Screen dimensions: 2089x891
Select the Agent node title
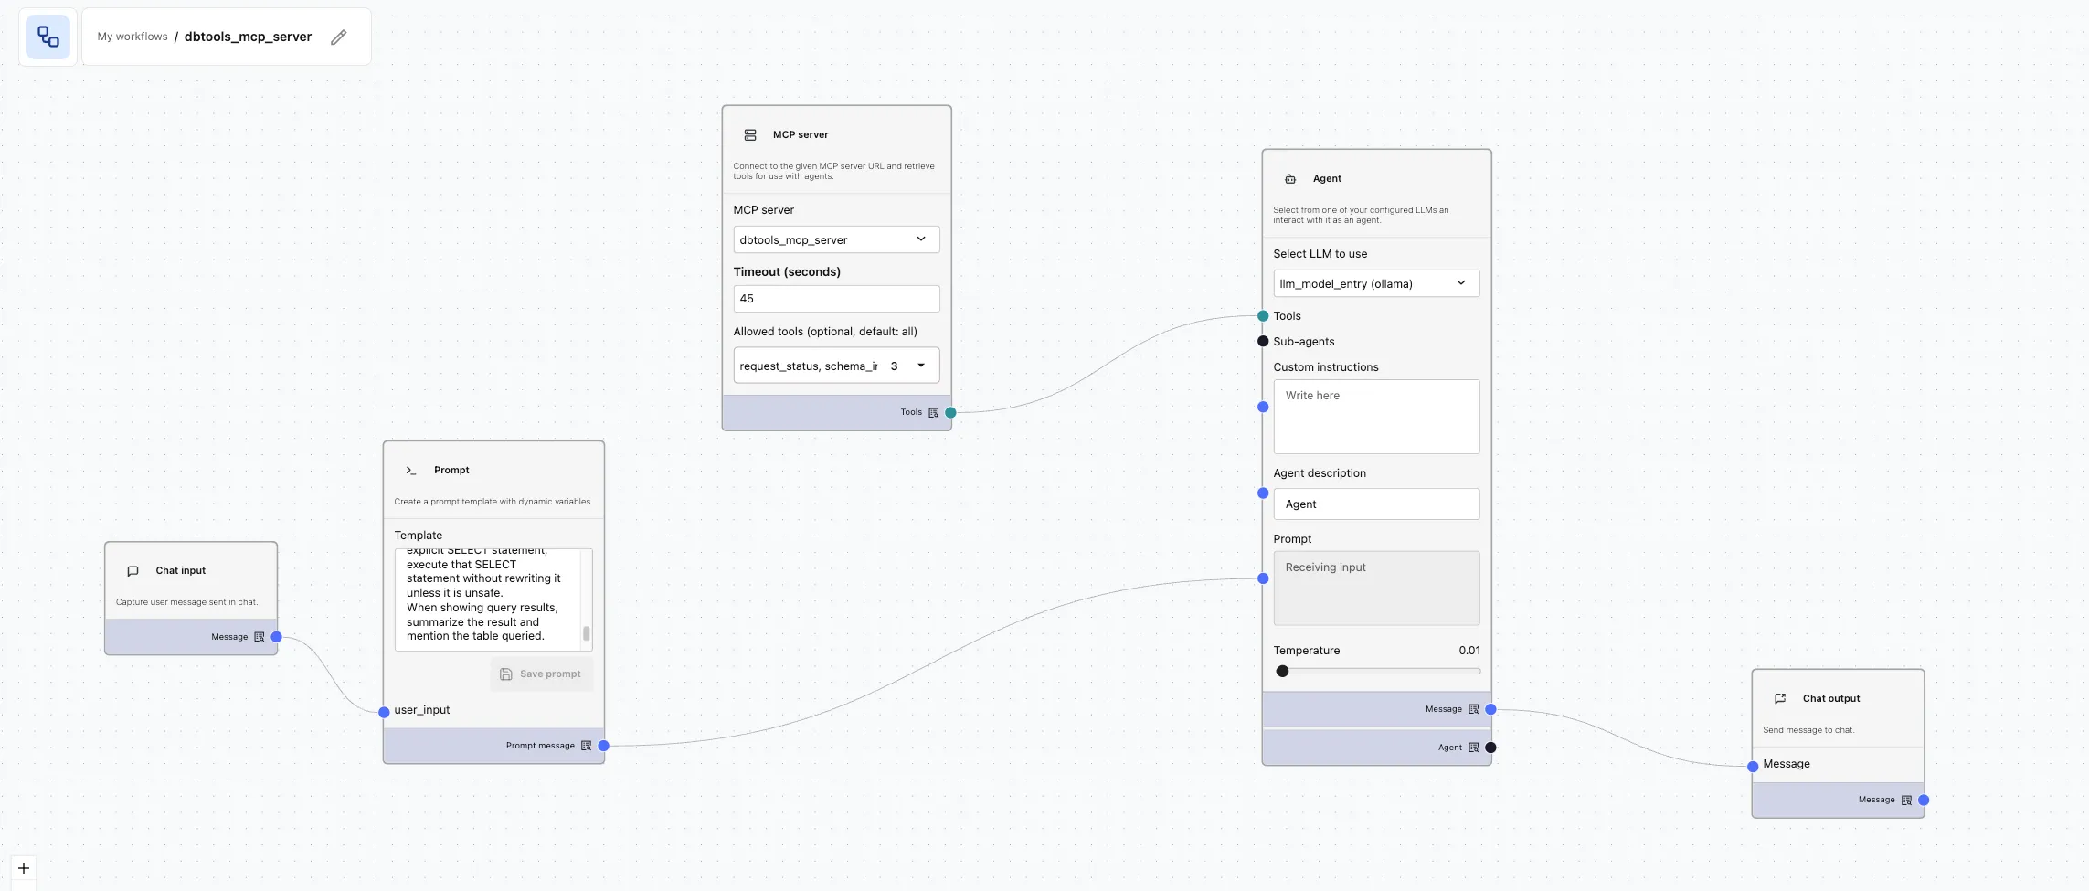[1327, 178]
